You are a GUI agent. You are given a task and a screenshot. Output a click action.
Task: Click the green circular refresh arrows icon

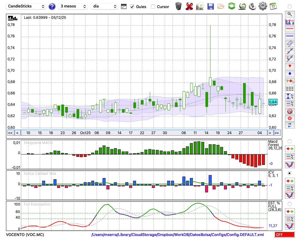pos(231,6)
